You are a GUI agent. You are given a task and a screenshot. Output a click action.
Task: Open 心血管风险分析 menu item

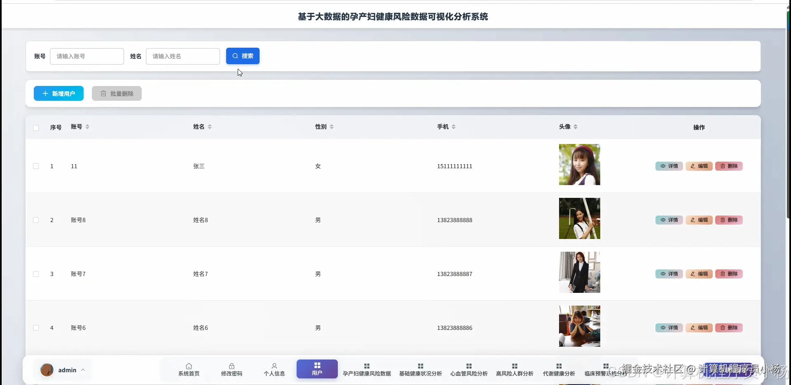(x=469, y=369)
